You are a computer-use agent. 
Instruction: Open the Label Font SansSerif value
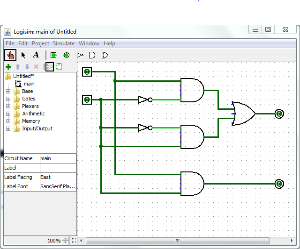pos(58,186)
